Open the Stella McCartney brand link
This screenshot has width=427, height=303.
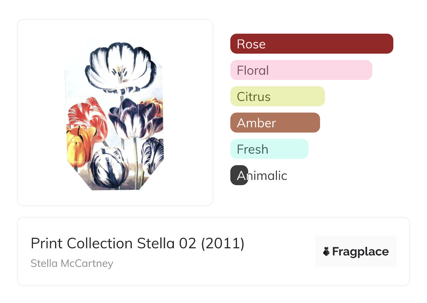coord(72,263)
